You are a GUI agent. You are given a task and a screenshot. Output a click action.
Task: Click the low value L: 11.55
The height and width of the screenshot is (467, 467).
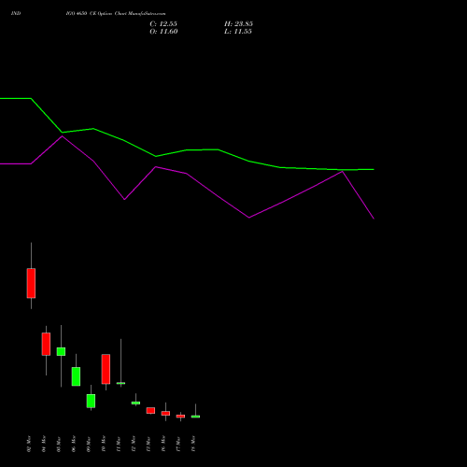[x=238, y=32]
